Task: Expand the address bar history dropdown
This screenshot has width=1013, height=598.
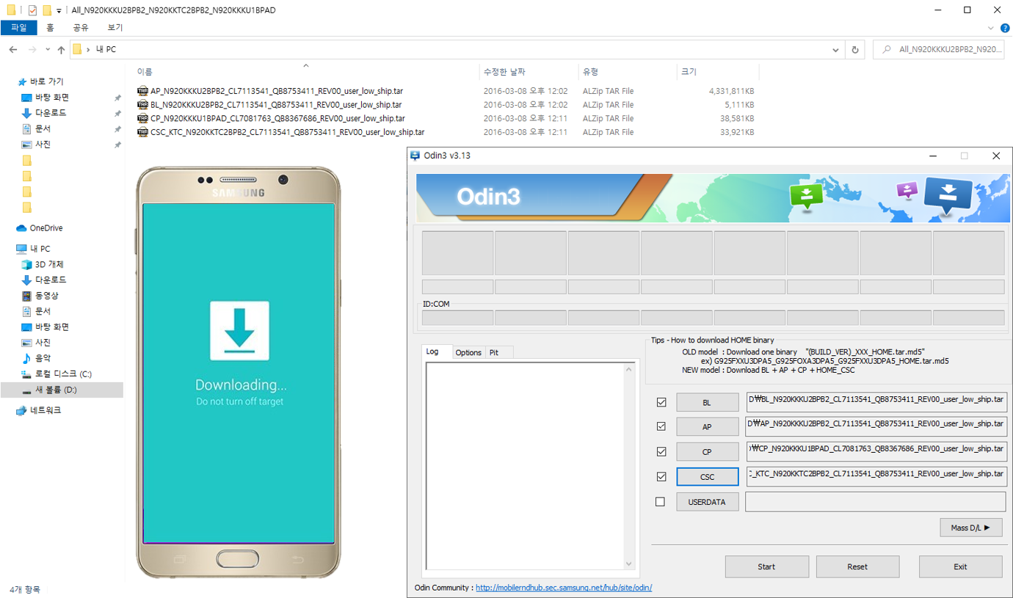Action: (835, 50)
